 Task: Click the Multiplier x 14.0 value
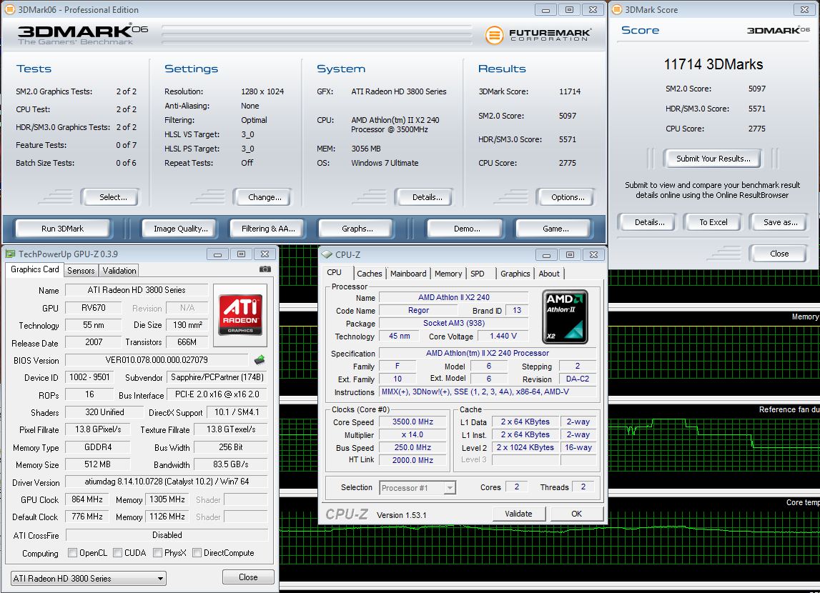[413, 434]
